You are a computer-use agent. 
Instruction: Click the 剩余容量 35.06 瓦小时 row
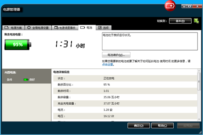(x=125, y=97)
